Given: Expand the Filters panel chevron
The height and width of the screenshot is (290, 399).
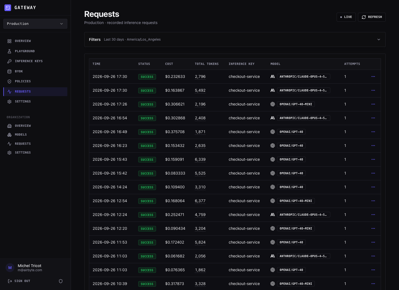Looking at the screenshot, I should click(379, 39).
